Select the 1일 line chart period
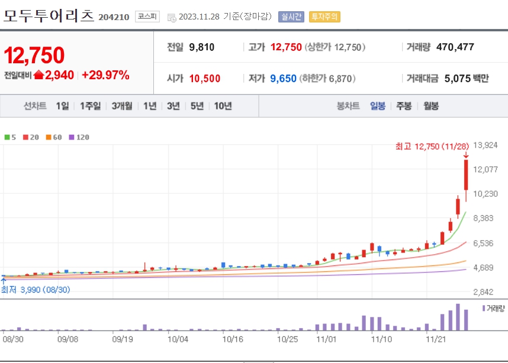This screenshot has height=363, width=508. [62, 106]
